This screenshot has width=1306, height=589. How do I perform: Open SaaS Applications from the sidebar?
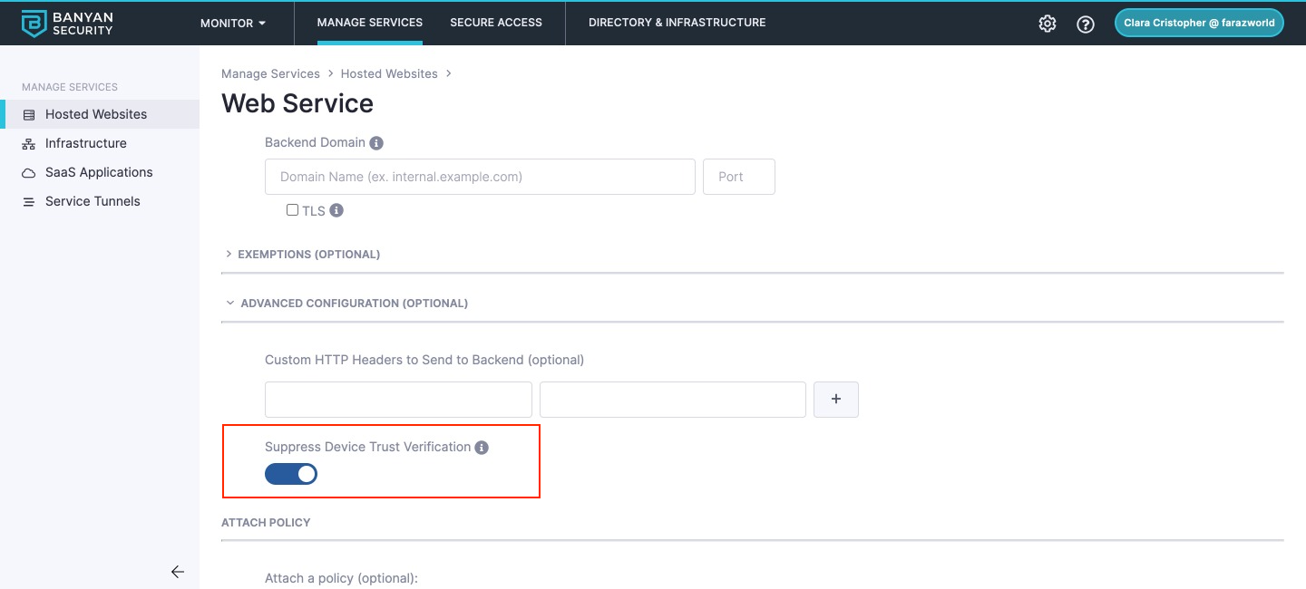(x=99, y=172)
